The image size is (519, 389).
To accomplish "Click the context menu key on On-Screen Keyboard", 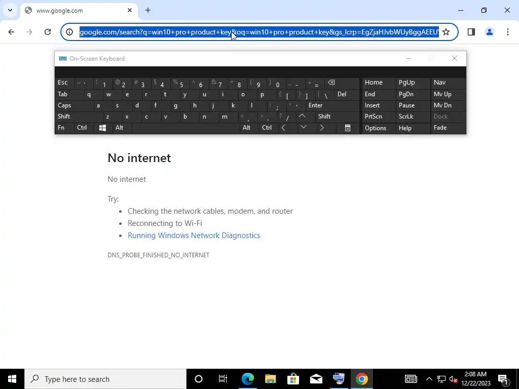I will point(348,128).
